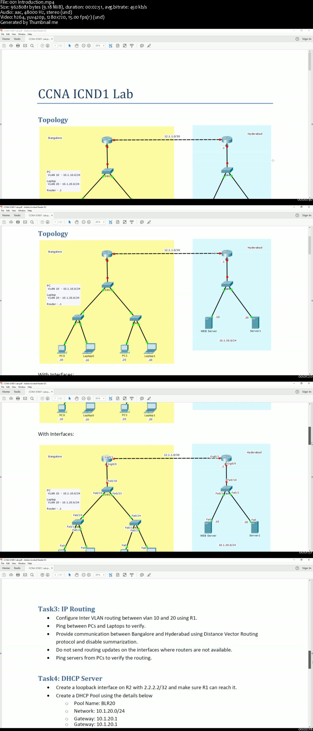The height and width of the screenshot is (731, 313).
Task: Open Edit menu in 00:00:40 frame
Action: 8,34
